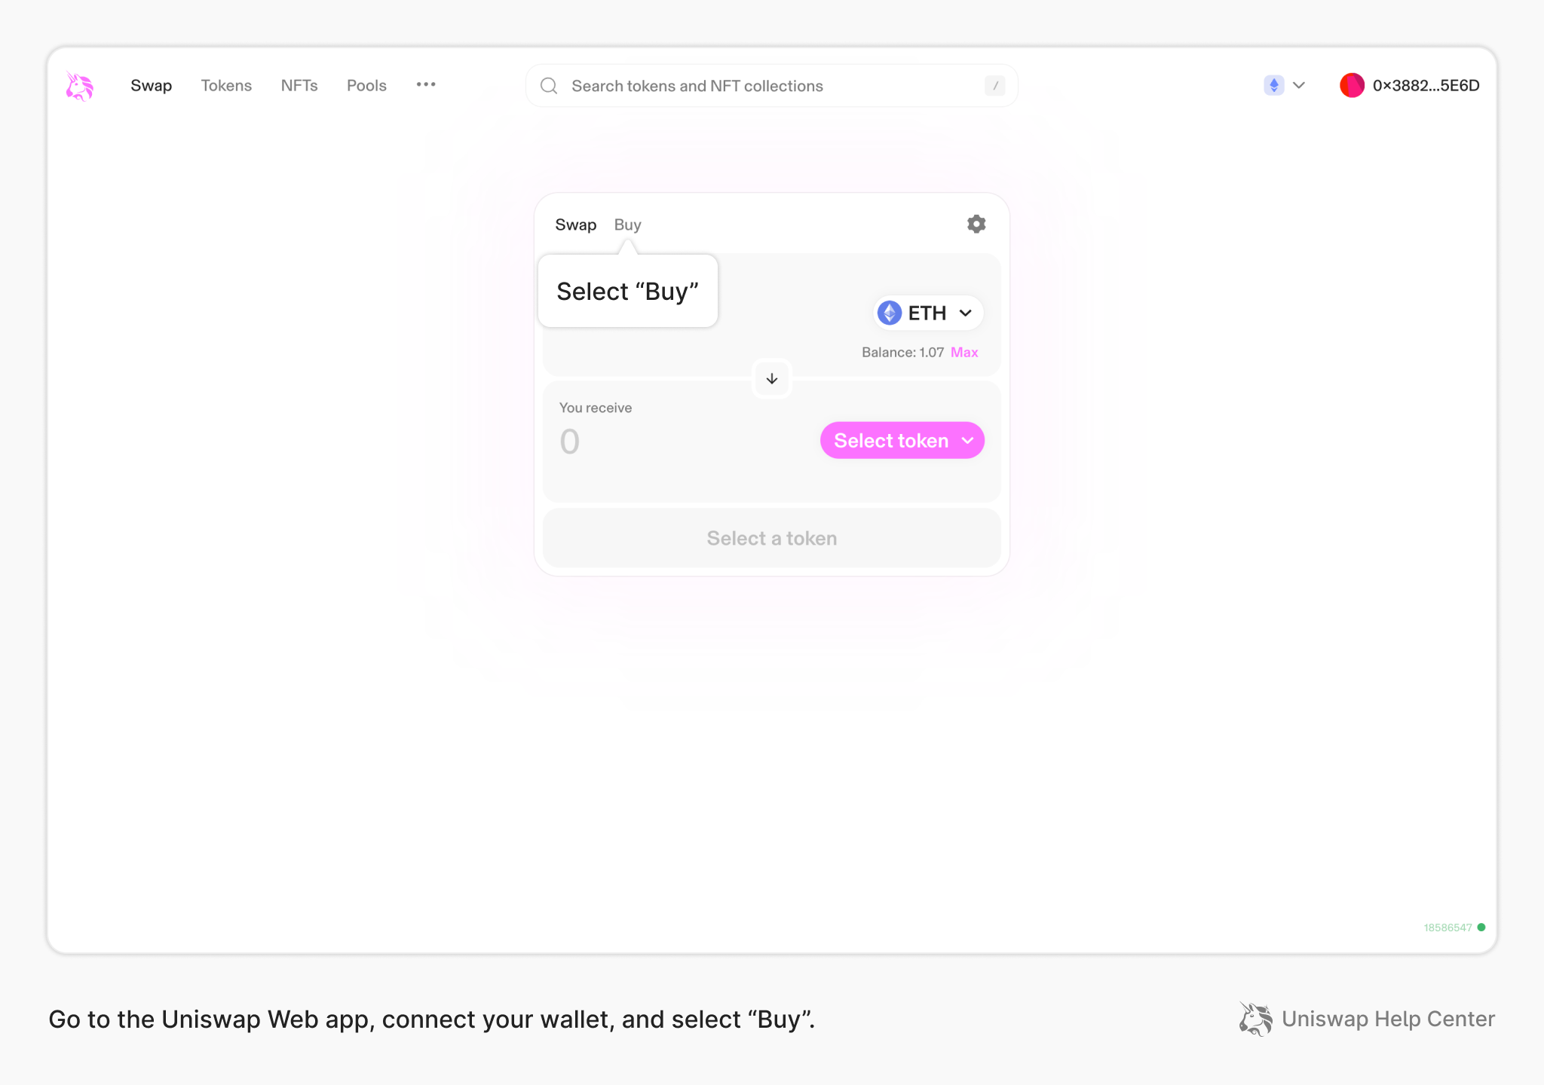1544x1085 pixels.
Task: Click inside the tokens search field
Action: tap(754, 85)
